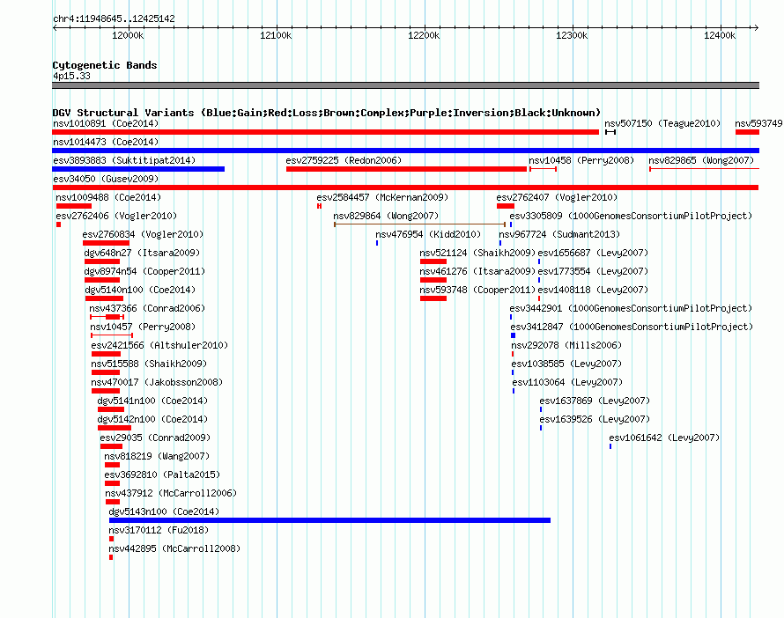Click esv1637869 (Levy2007) label
This screenshot has height=618, width=784.
point(595,401)
